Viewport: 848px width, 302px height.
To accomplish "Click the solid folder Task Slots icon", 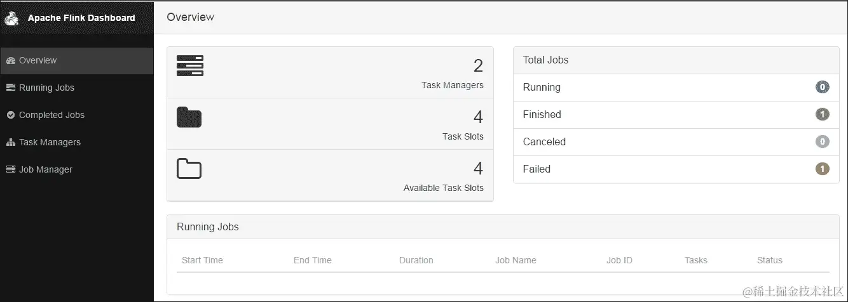I will coord(189,117).
